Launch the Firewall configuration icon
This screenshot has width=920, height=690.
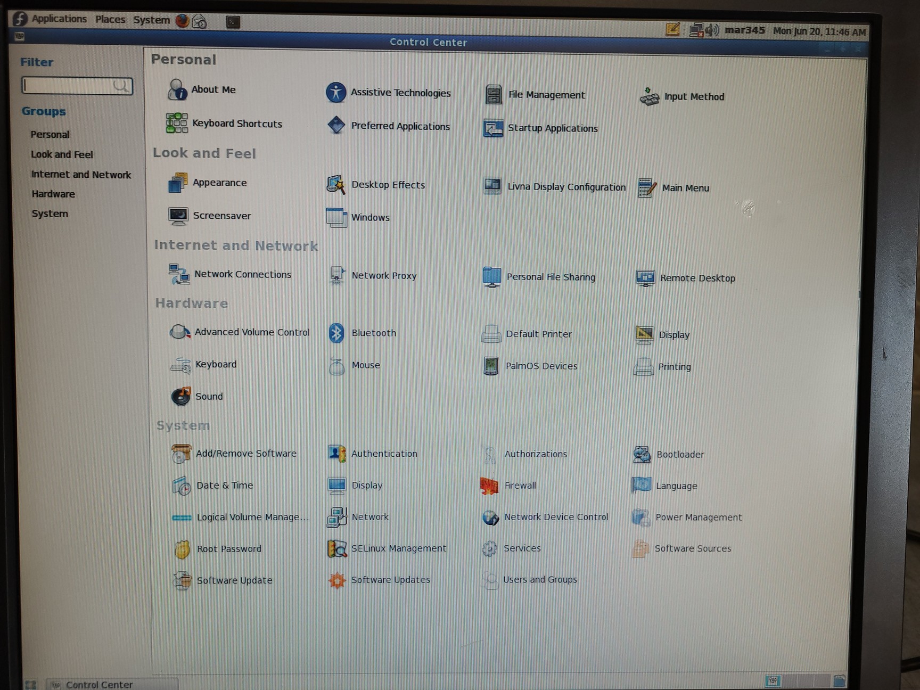click(489, 486)
